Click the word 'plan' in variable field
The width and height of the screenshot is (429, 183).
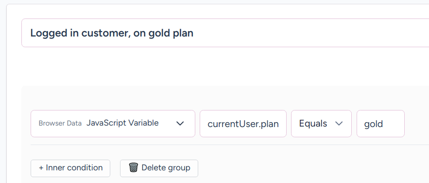[270, 124]
